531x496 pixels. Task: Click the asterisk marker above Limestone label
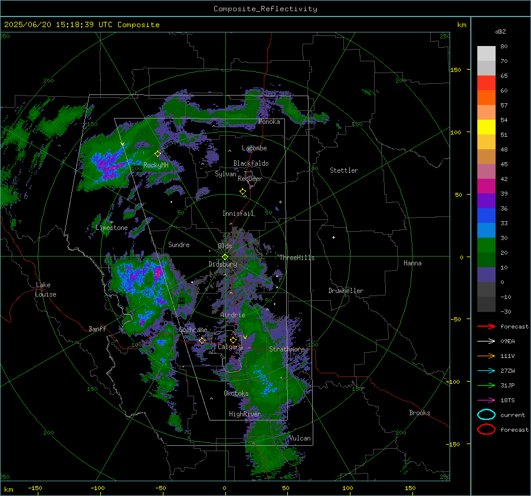pos(112,222)
